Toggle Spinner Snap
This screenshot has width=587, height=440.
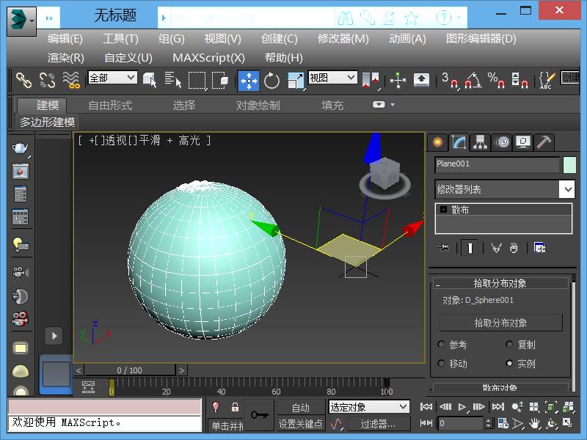coord(519,80)
